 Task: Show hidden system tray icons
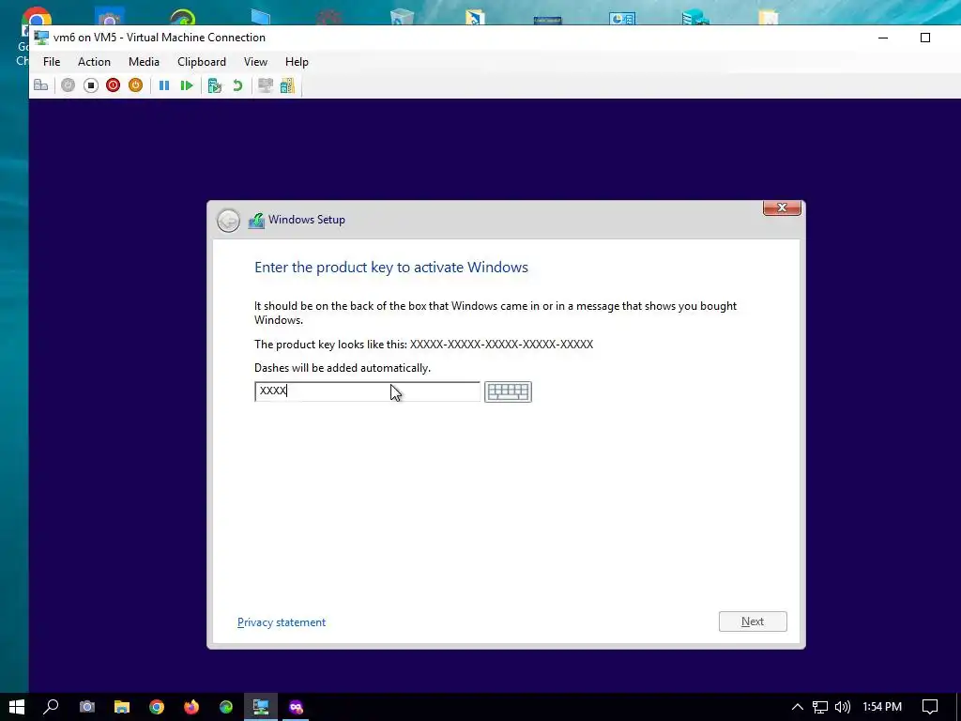tap(798, 707)
